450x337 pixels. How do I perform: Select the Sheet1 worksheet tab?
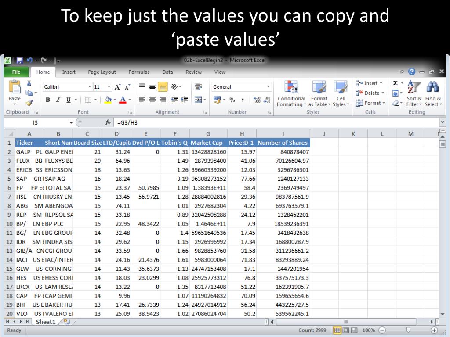46,322
